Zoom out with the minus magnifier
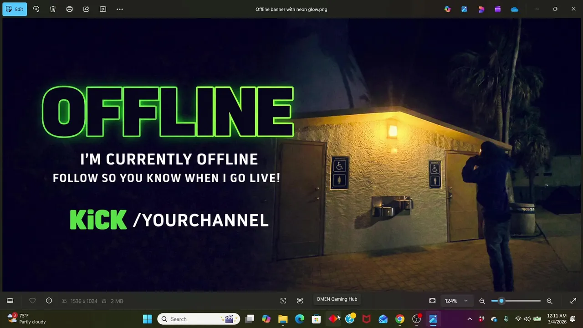Screen dimensions: 583x328 tap(482, 301)
